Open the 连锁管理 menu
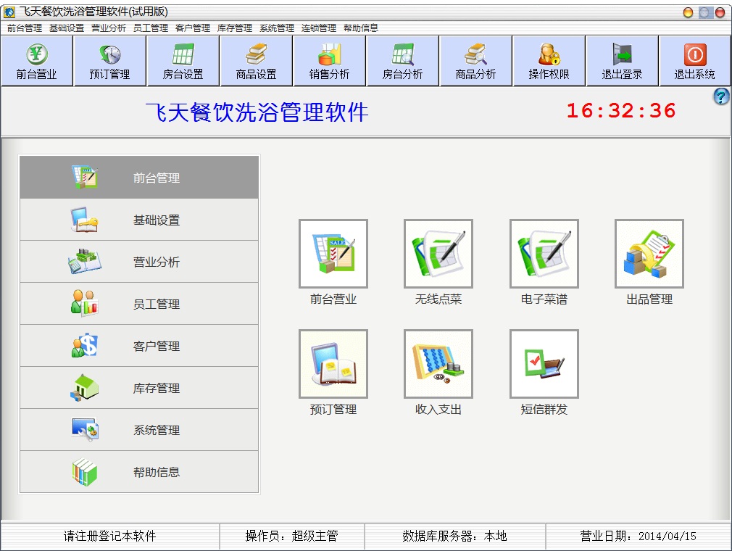Screen dimensions: 732x551 tap(319, 28)
